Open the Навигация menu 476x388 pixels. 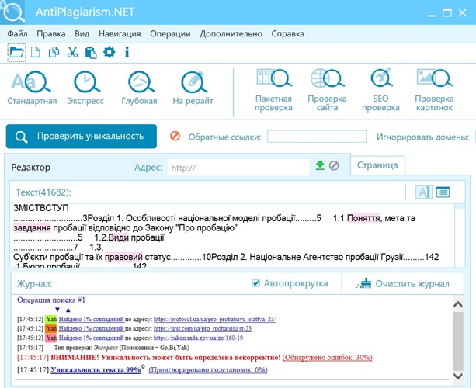point(120,33)
